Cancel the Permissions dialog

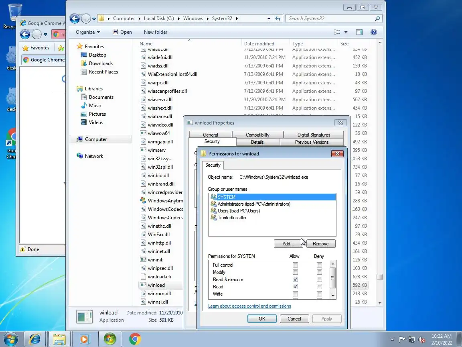(x=294, y=318)
